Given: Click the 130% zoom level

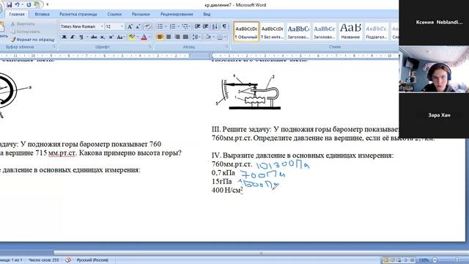Looking at the screenshot, I should point(424,260).
